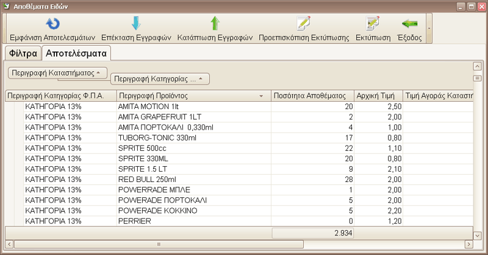488x255 pixels.
Task: Select the Αποτελέσματα tab
Action: coord(76,53)
